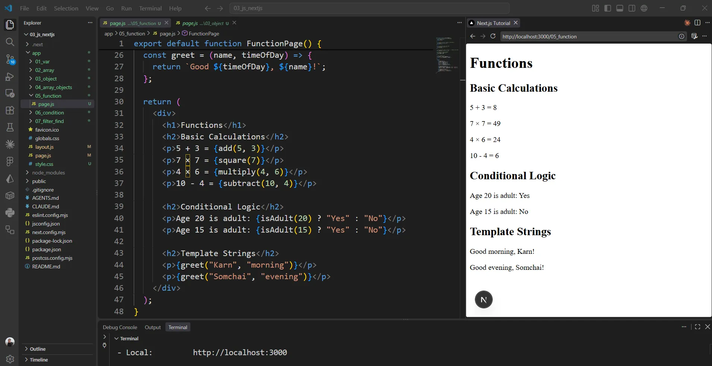The image size is (712, 366).
Task: Open Run and Debug view
Action: [10, 76]
